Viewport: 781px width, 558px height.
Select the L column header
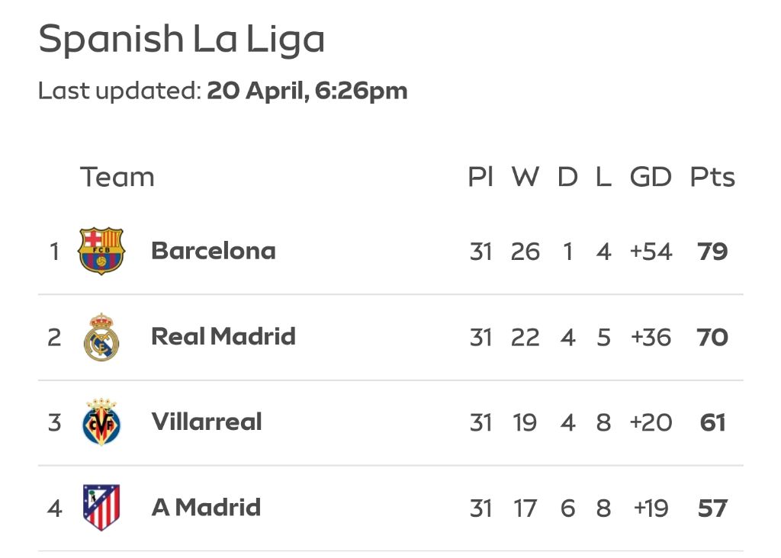(x=604, y=177)
